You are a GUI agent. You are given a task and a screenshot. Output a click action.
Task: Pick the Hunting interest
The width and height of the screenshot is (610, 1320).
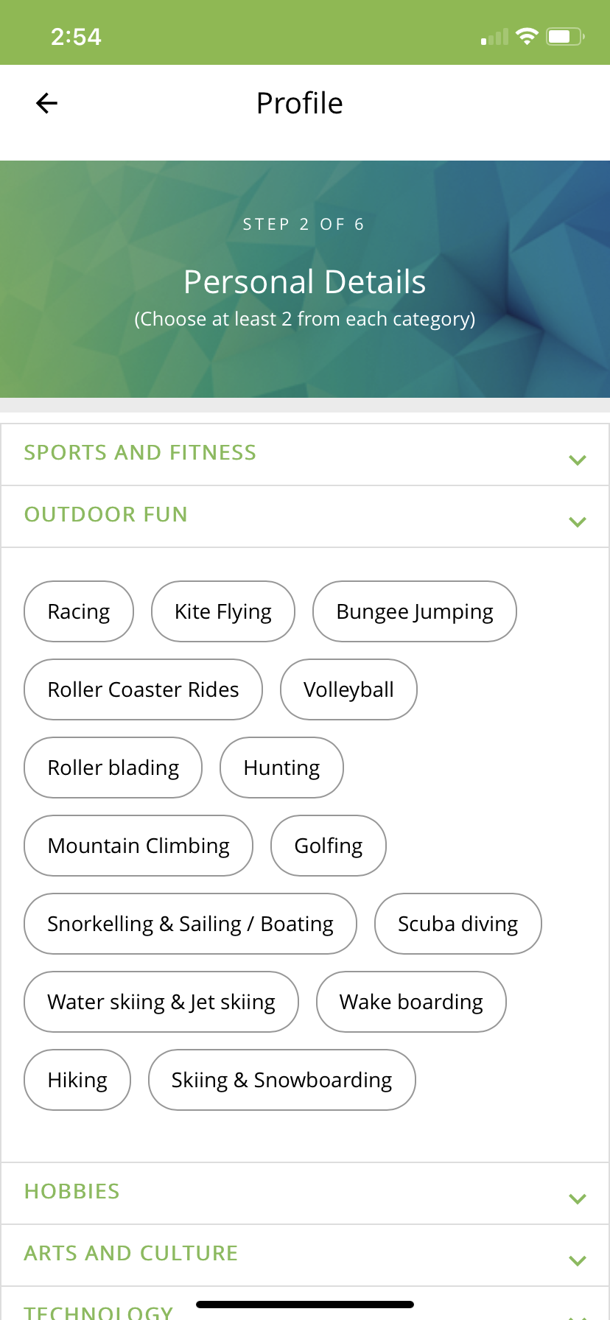(281, 768)
